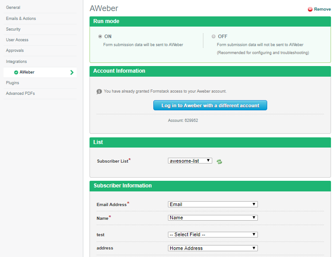Go to Emails & Actions section
Viewport: 335px width, 257px height.
pos(21,19)
